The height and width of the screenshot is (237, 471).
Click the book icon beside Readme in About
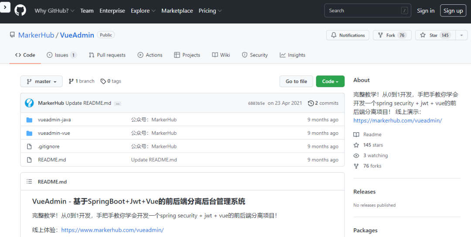coord(356,134)
